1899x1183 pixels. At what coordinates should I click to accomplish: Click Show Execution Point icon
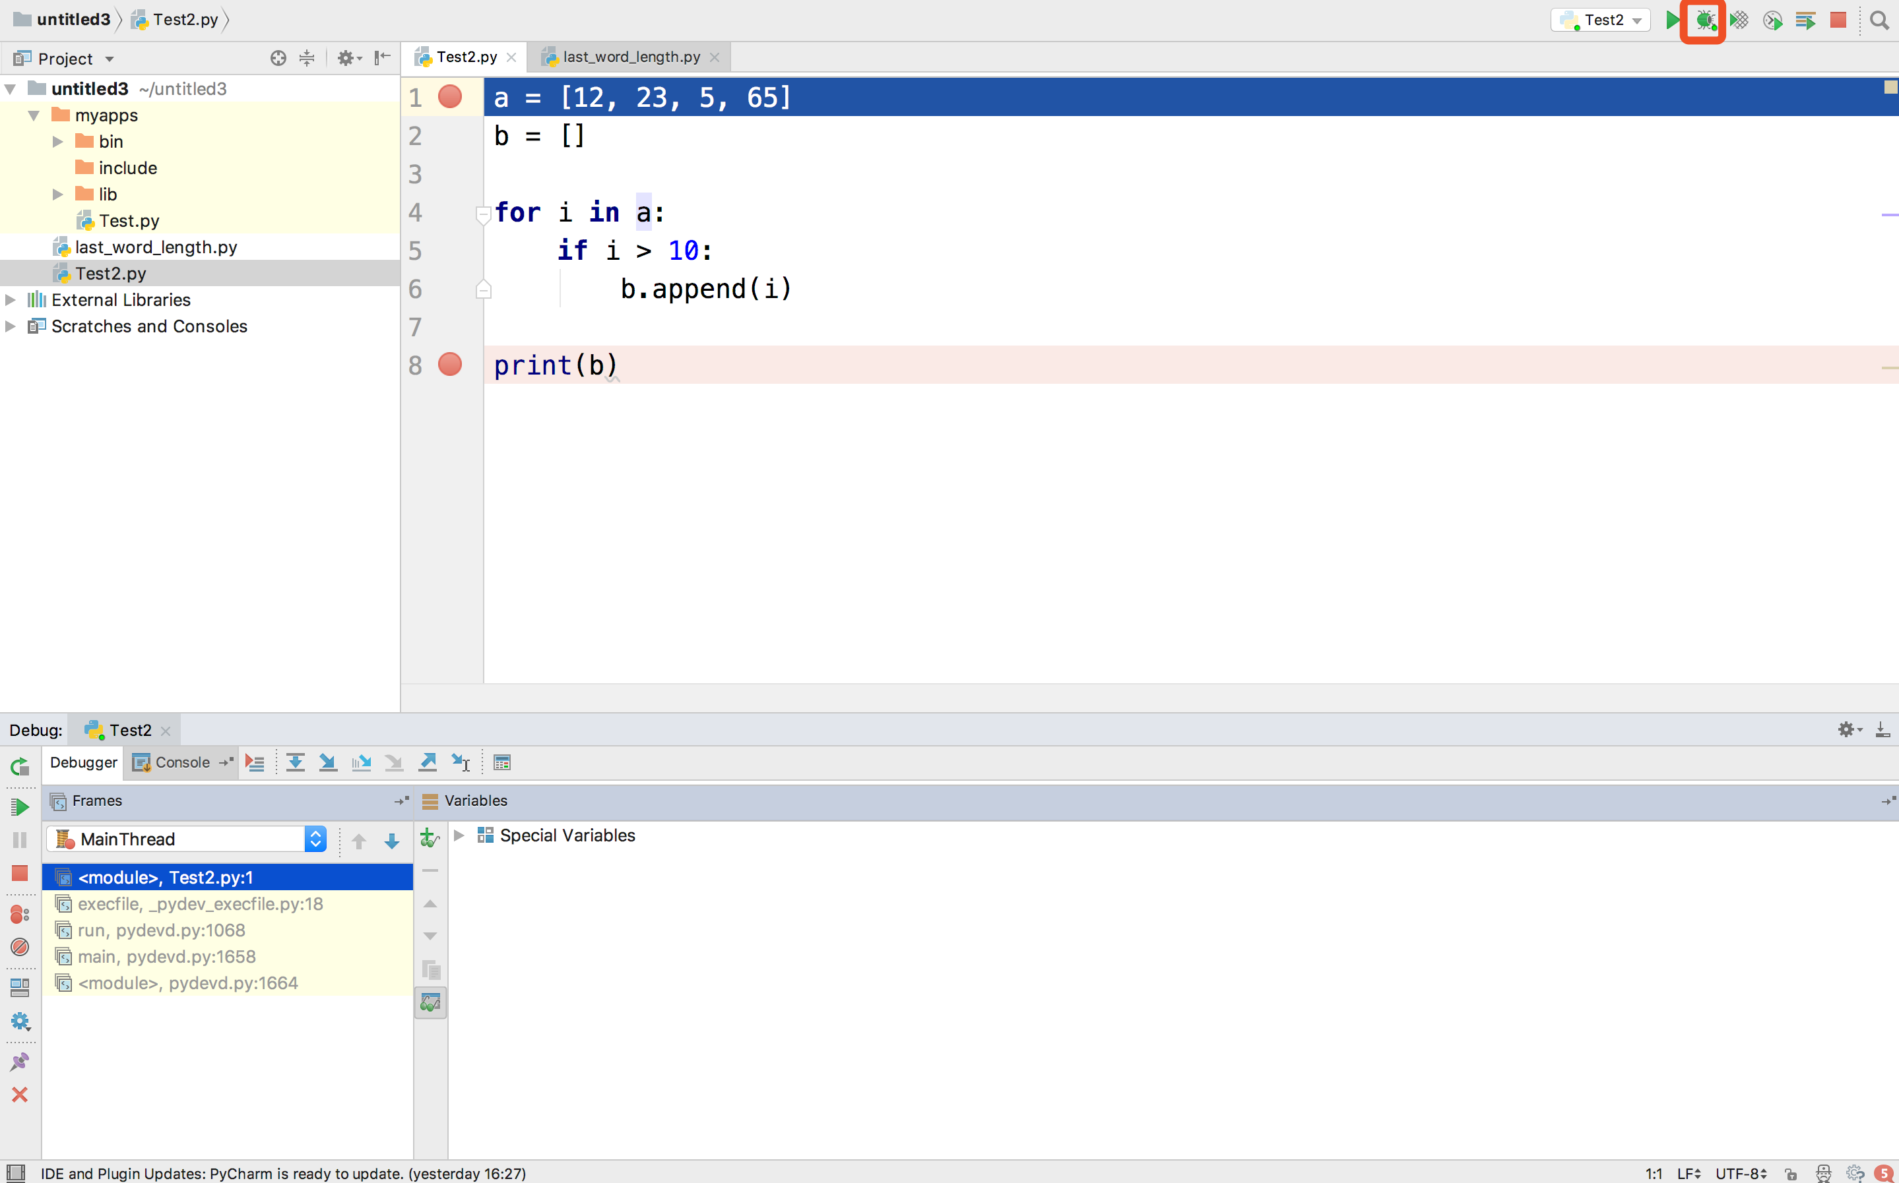(x=255, y=763)
